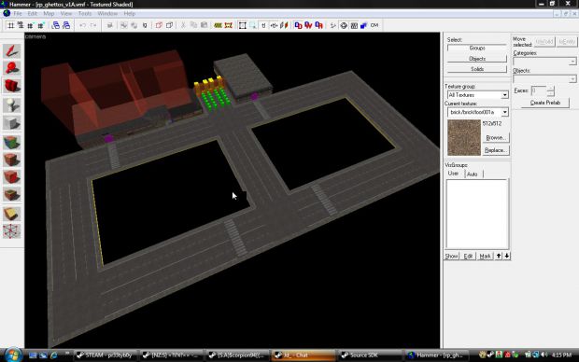This screenshot has height=362, width=579.
Task: Click the Undo arrow in toolbar
Action: pyautogui.click(x=82, y=25)
